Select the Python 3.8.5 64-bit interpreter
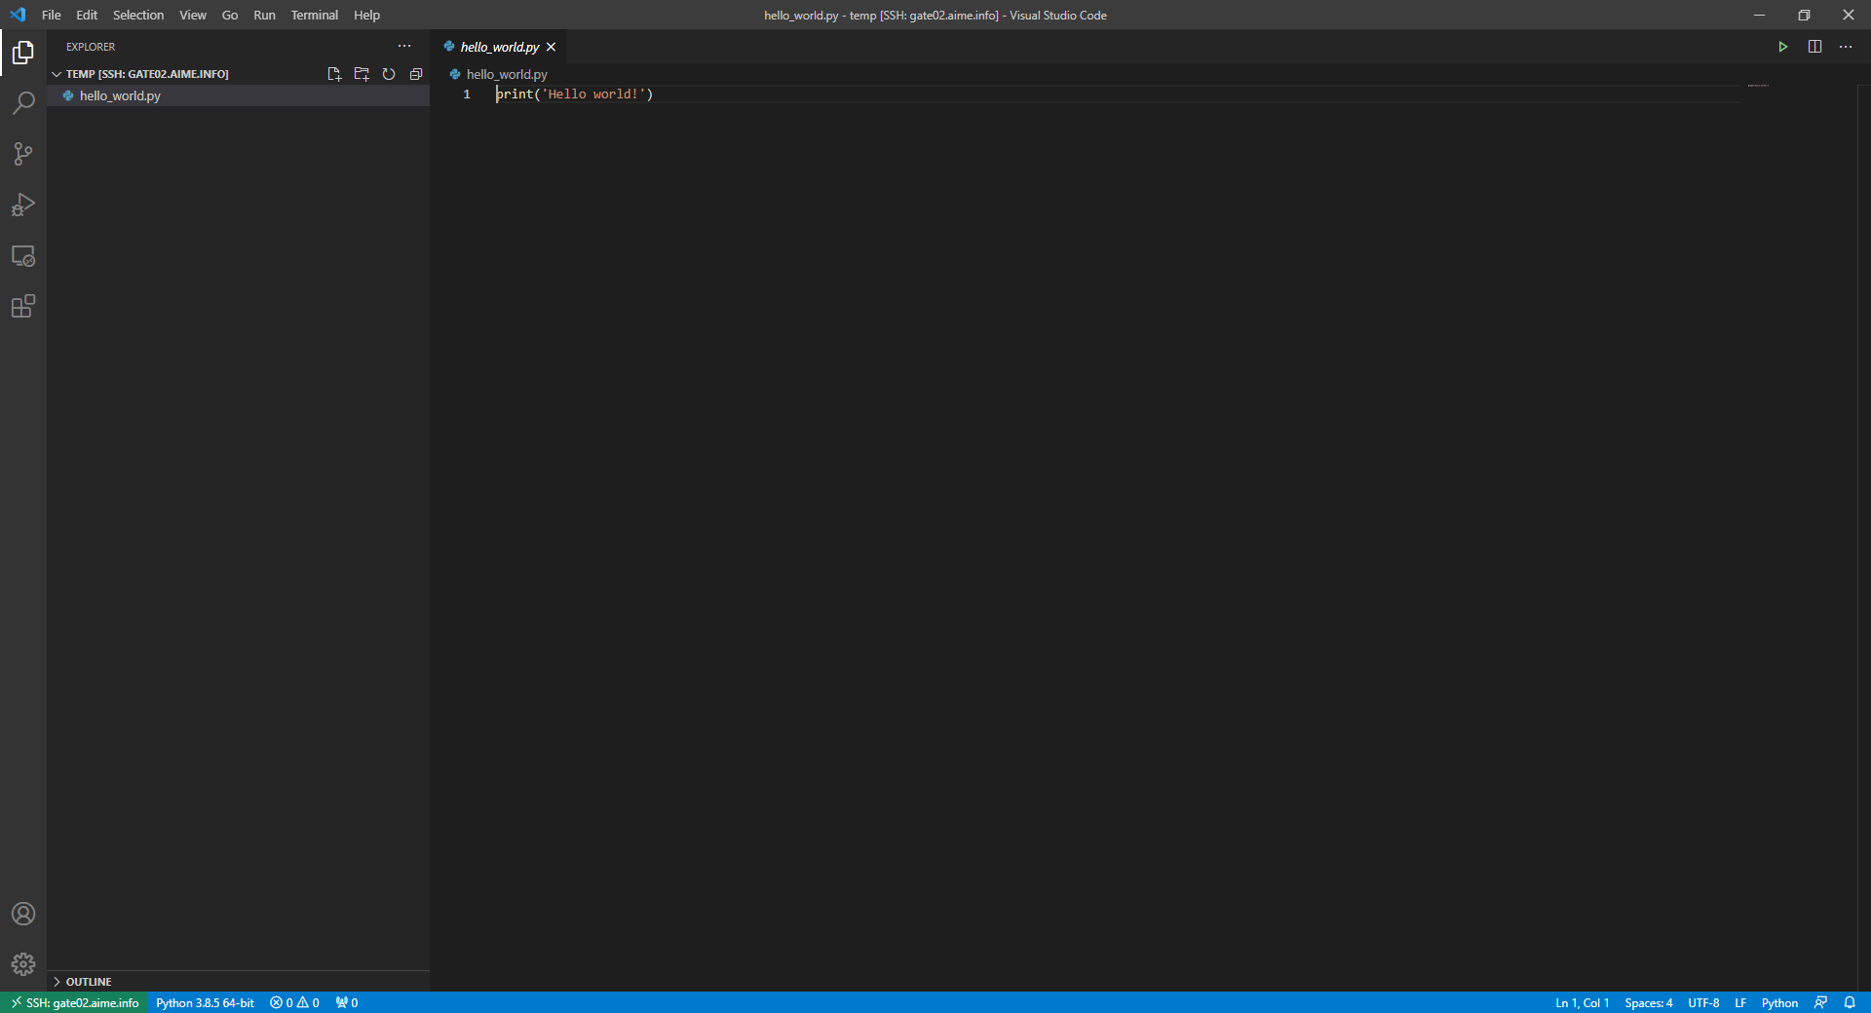 [x=205, y=1002]
